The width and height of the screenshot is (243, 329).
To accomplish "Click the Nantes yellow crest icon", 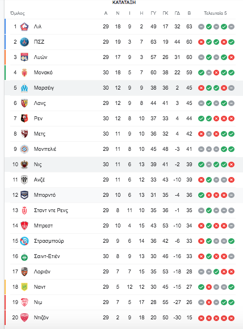I will [24, 287].
